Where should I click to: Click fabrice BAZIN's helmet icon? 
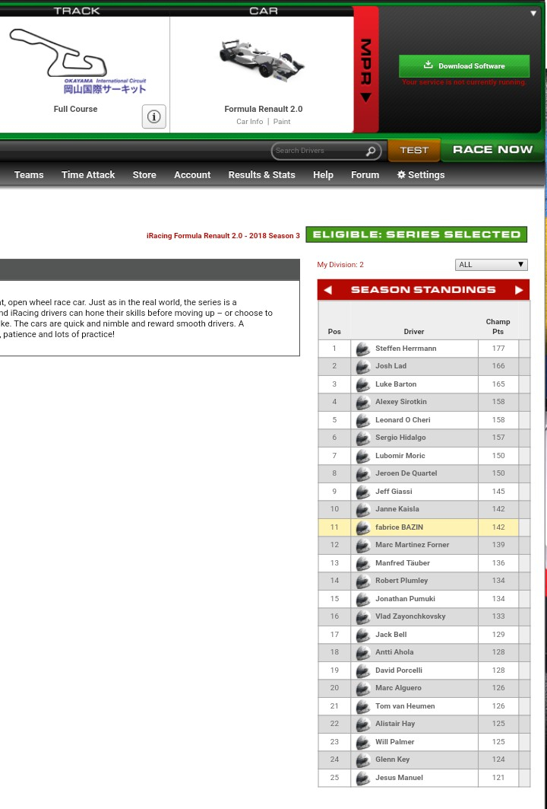[x=363, y=527]
